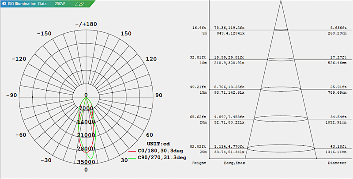Click the 8.636ft diameter value
This screenshot has height=179, width=353.
338,28
